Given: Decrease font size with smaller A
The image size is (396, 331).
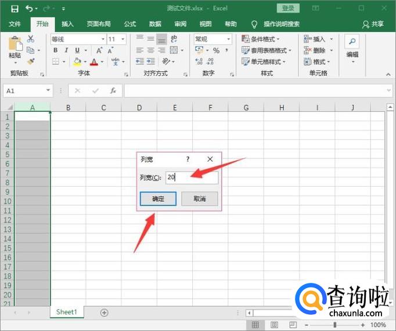Looking at the screenshot, I should click(x=110, y=50).
